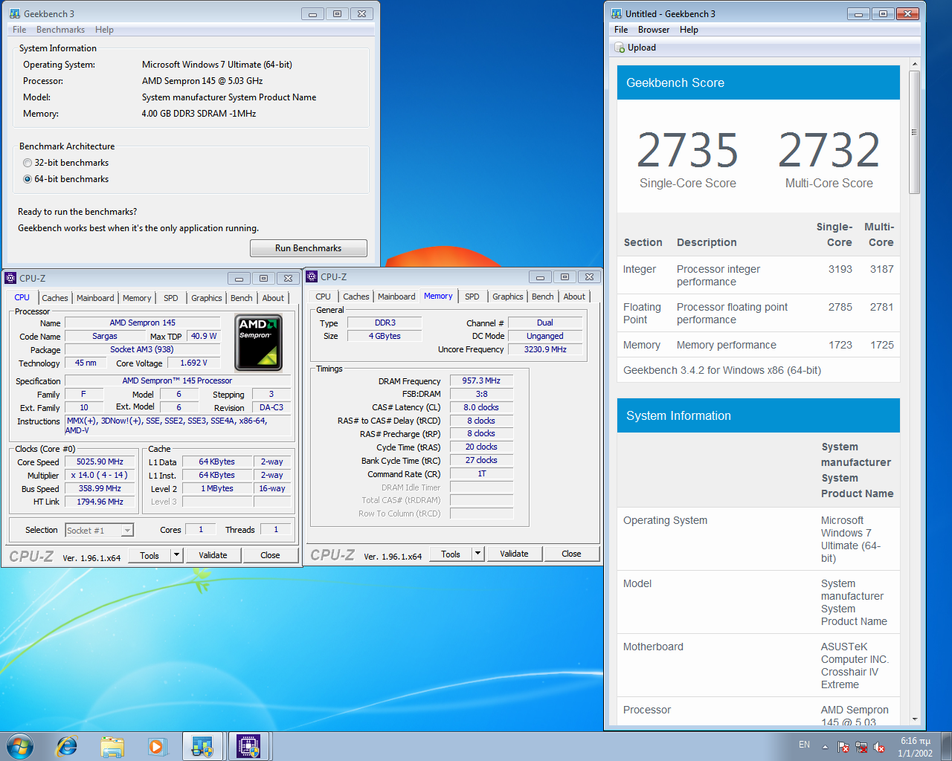Switch to Caches tab in left CPU-Z
This screenshot has width=952, height=761.
(x=55, y=298)
